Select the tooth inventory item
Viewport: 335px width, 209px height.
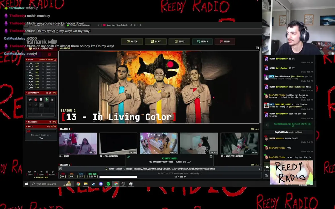point(41,99)
